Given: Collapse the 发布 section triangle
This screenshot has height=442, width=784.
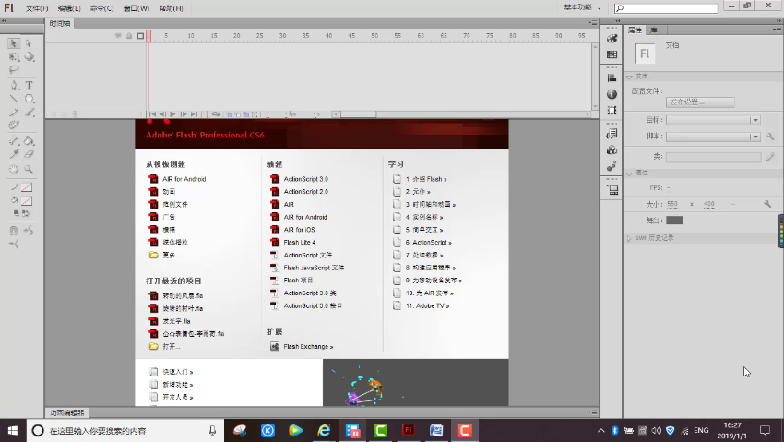Looking at the screenshot, I should [x=629, y=77].
